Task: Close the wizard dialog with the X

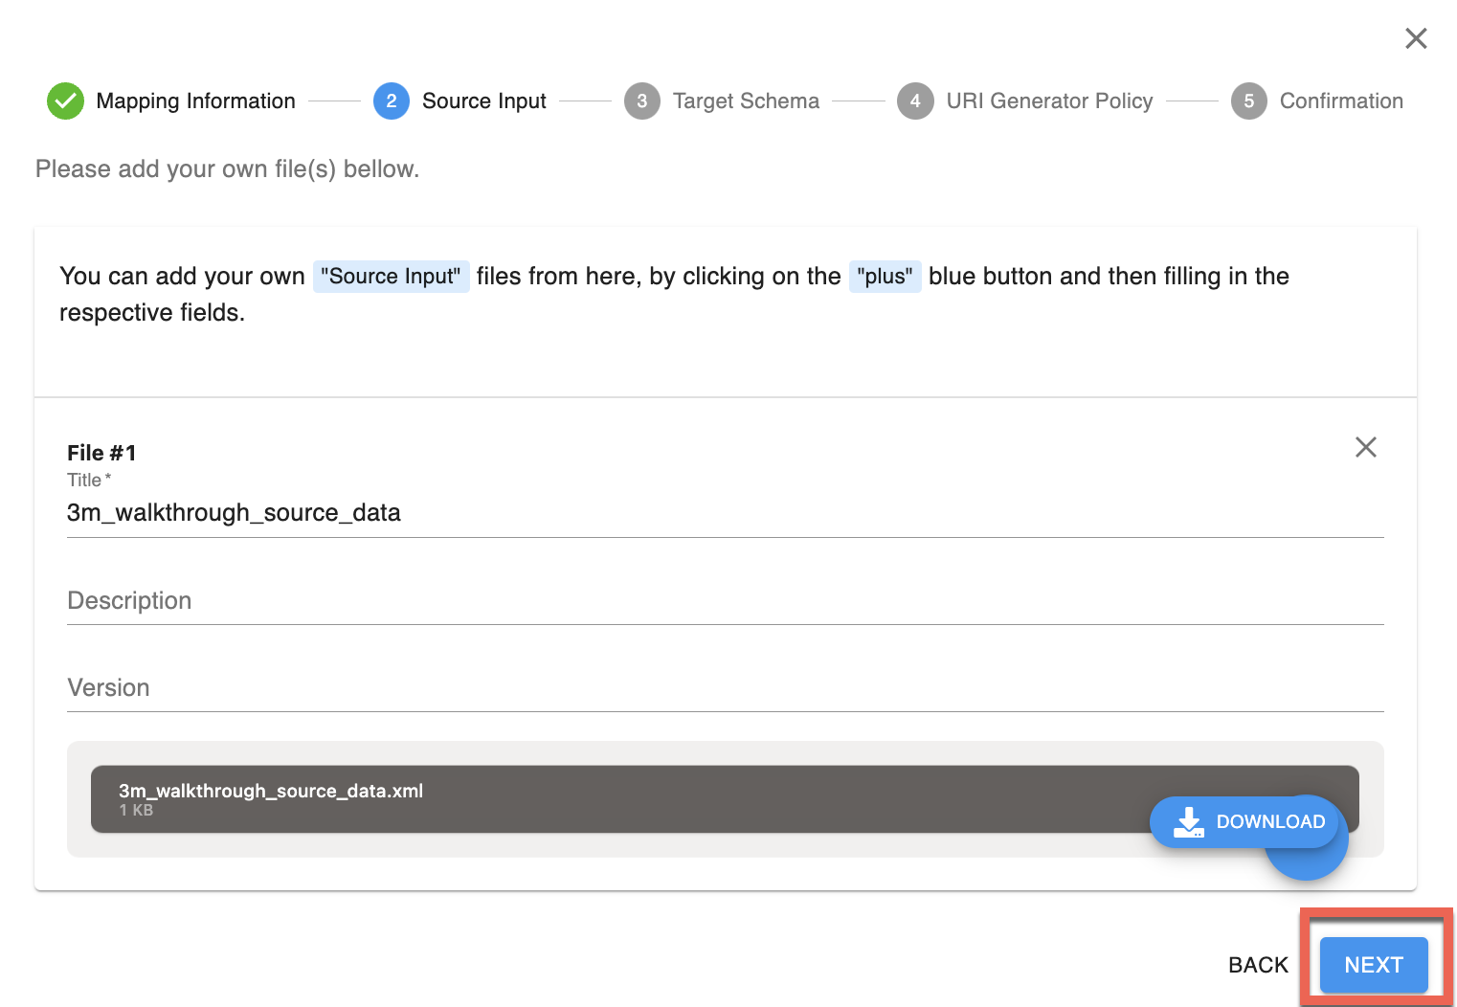Action: (1416, 38)
